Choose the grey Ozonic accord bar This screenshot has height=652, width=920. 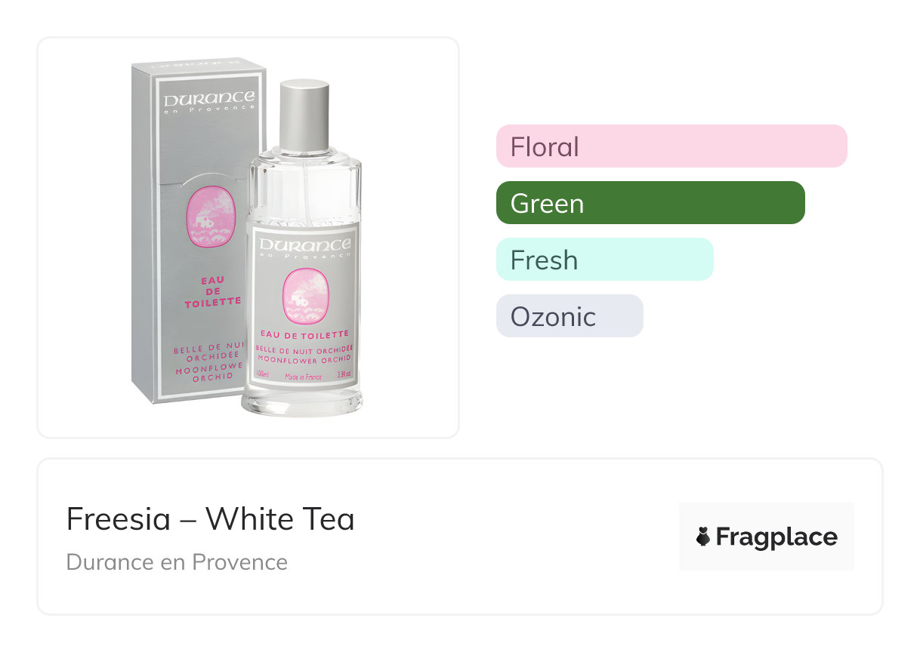[x=570, y=316]
